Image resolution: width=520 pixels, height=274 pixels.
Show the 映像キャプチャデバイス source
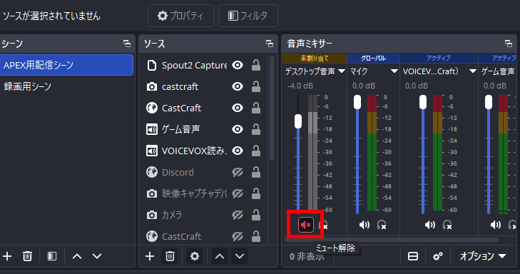[x=238, y=193]
